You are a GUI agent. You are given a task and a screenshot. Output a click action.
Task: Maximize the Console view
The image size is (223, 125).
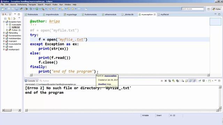click(x=219, y=81)
